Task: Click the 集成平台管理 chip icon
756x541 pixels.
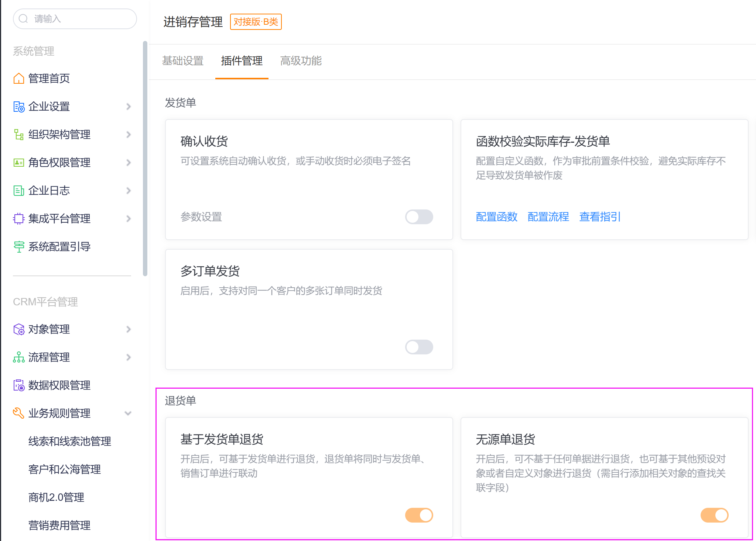Action: coord(18,219)
